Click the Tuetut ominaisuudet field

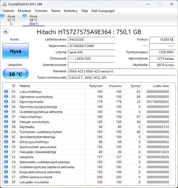pos(122,77)
